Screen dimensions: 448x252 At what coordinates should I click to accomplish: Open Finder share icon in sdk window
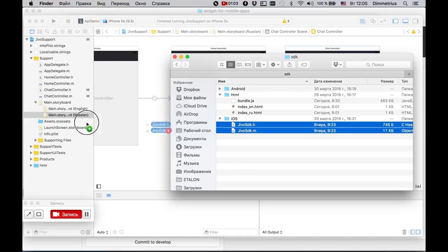tap(289, 65)
